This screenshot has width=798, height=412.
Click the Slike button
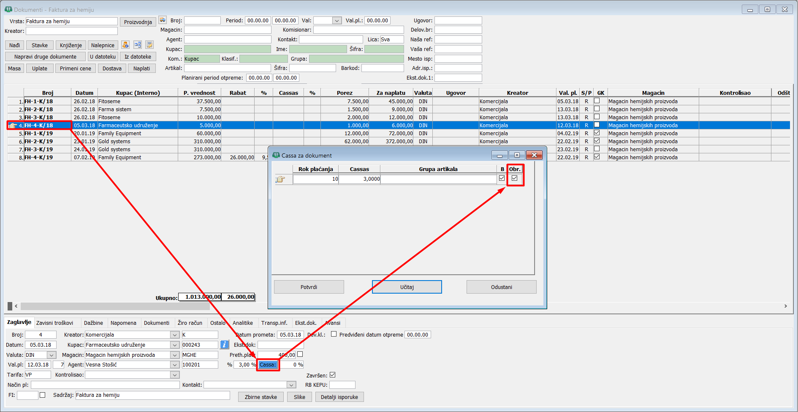300,397
